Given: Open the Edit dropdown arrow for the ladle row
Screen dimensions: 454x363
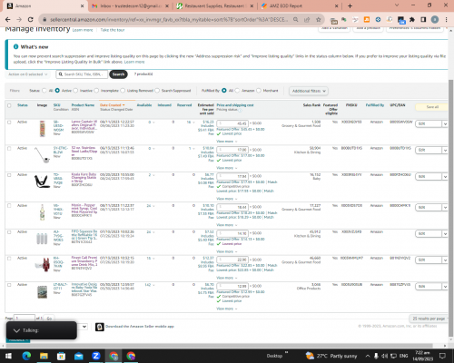Looking at the screenshot, I should 445,150.
